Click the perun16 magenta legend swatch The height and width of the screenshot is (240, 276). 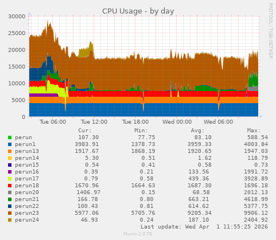pyautogui.click(x=10, y=172)
